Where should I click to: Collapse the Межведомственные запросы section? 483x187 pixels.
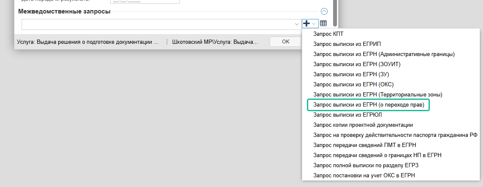(324, 12)
